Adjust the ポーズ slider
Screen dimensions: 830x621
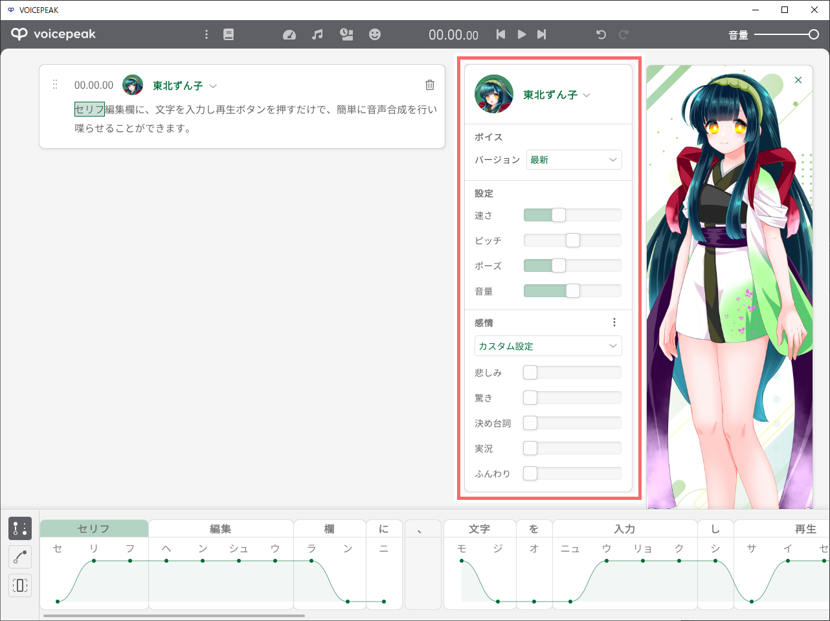coord(572,265)
